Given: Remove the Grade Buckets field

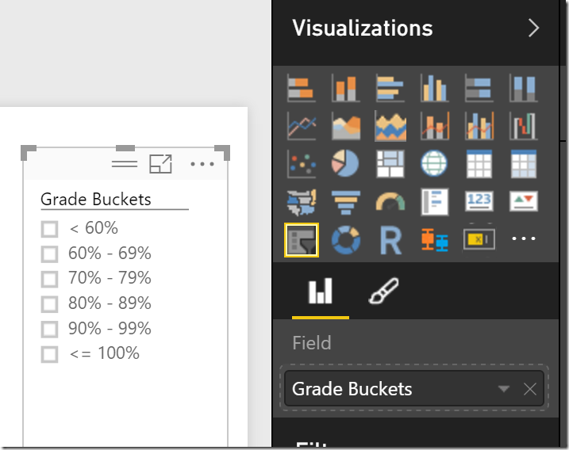Looking at the screenshot, I should (530, 389).
